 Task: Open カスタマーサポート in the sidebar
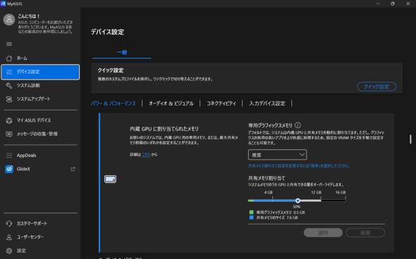coord(40,224)
